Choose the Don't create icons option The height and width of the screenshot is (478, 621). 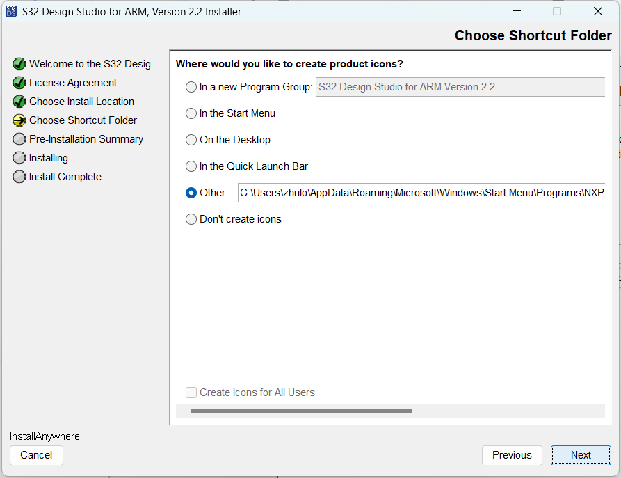click(x=191, y=219)
